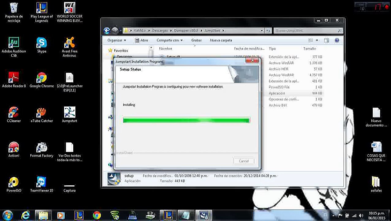Image resolution: width=391 pixels, height=221 pixels.
Task: Cancel the Jumpstart installation
Action: [x=244, y=161]
